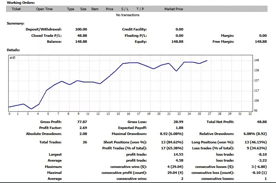Click the 117 value on chart axis
The height and width of the screenshot is (183, 276).
tap(257, 90)
